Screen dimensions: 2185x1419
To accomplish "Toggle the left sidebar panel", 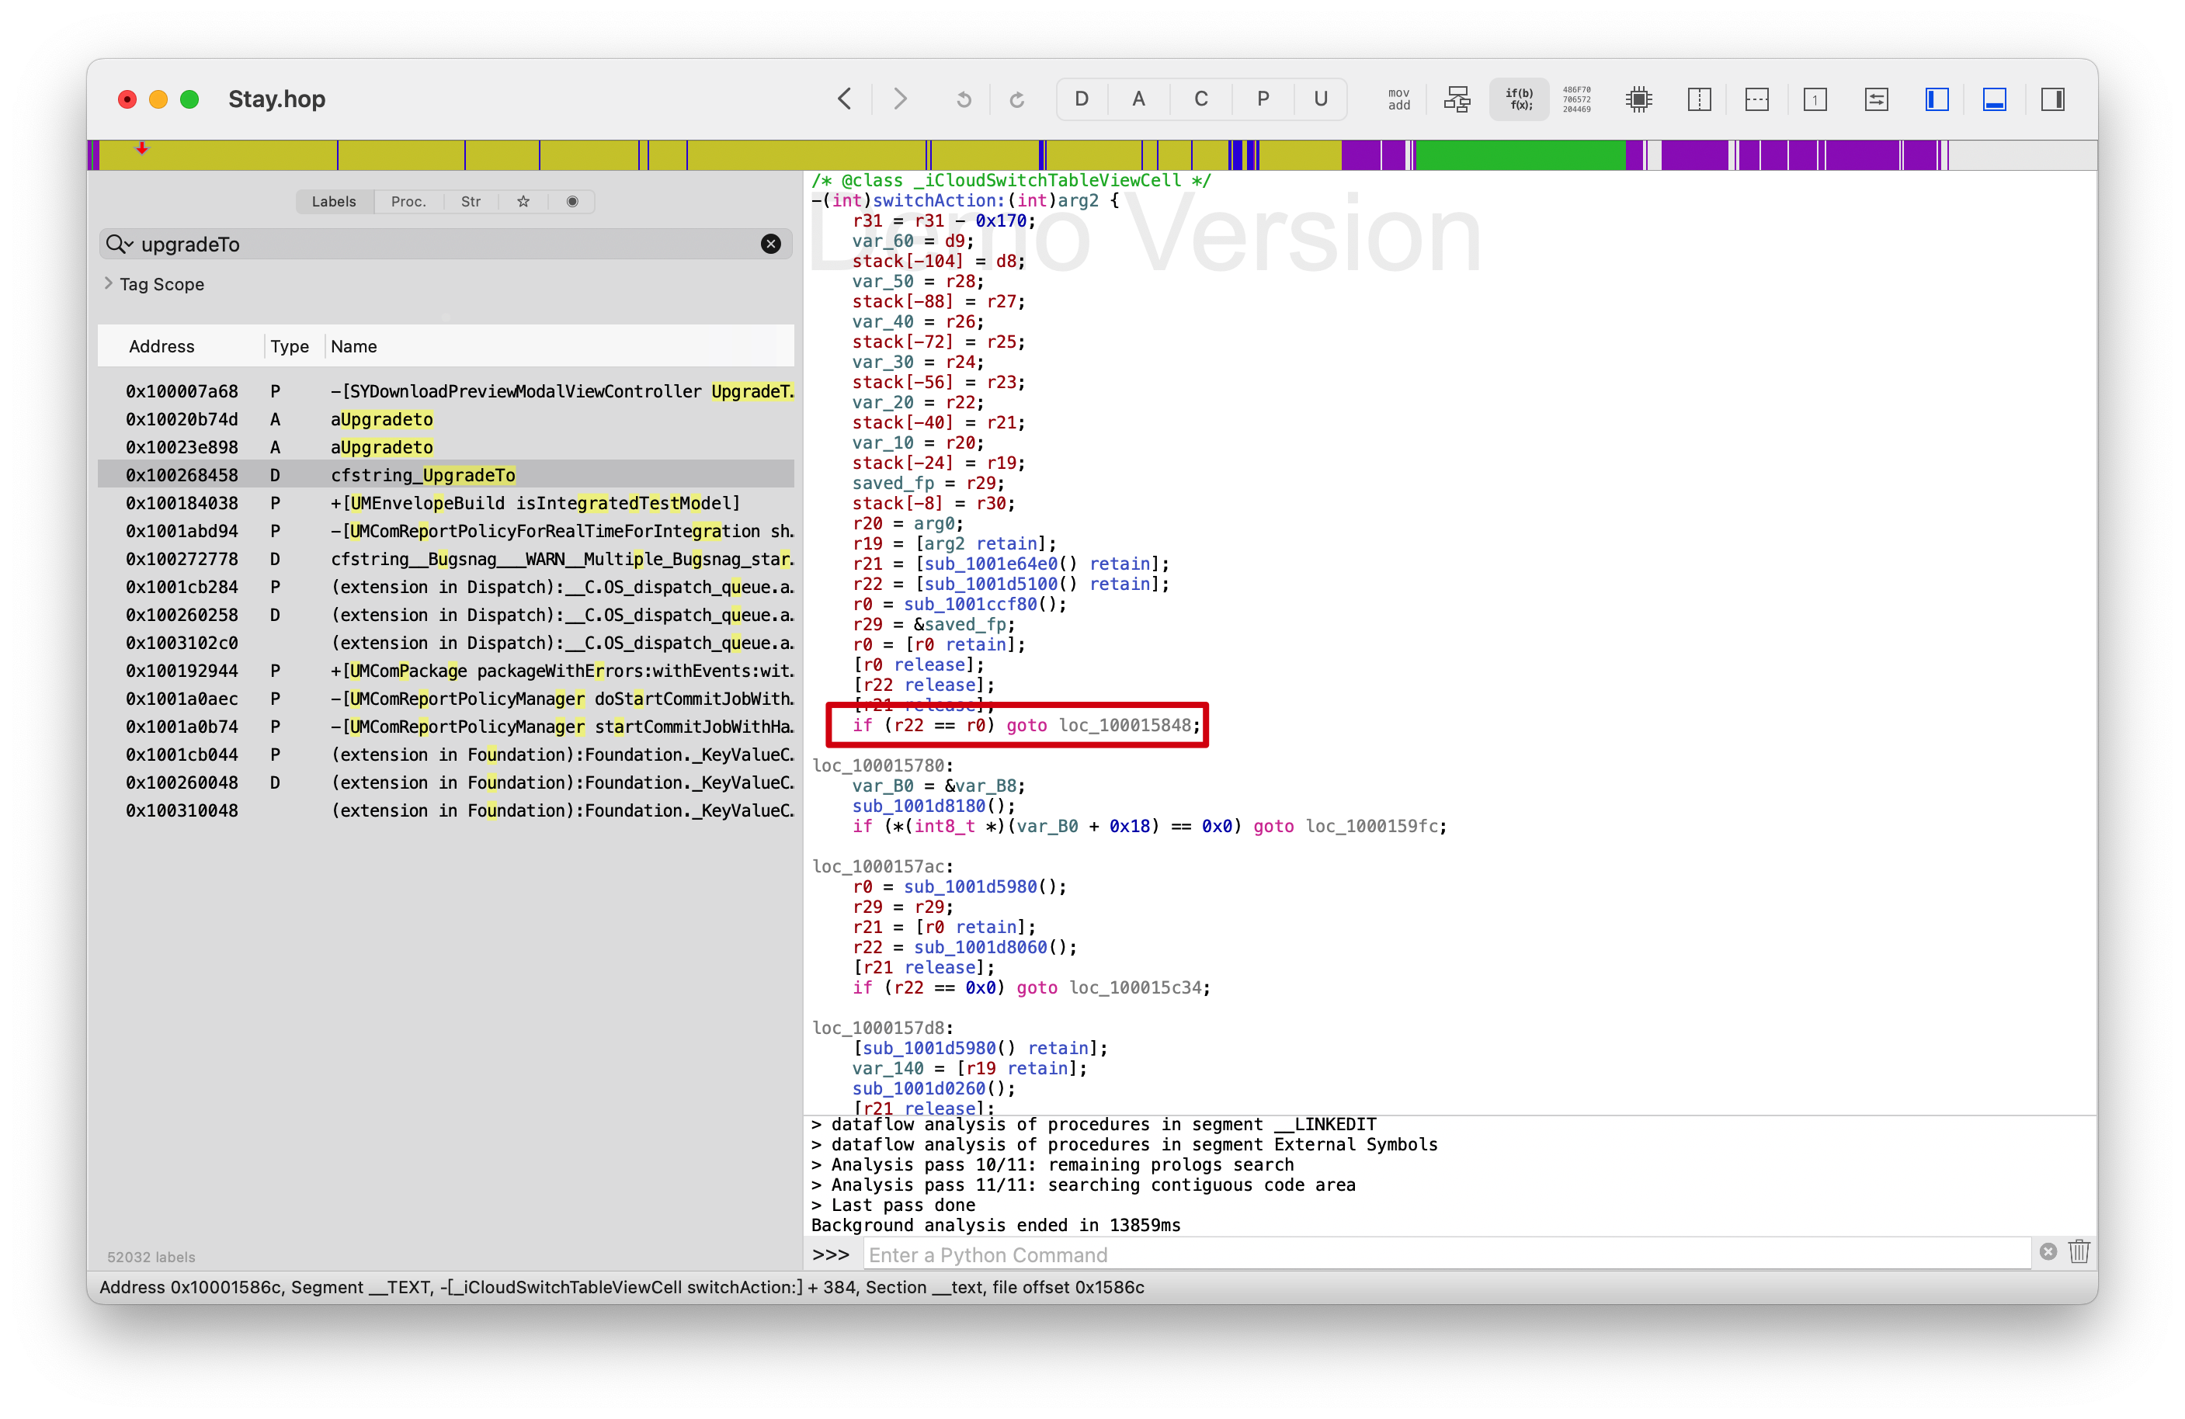I will coord(1937,99).
